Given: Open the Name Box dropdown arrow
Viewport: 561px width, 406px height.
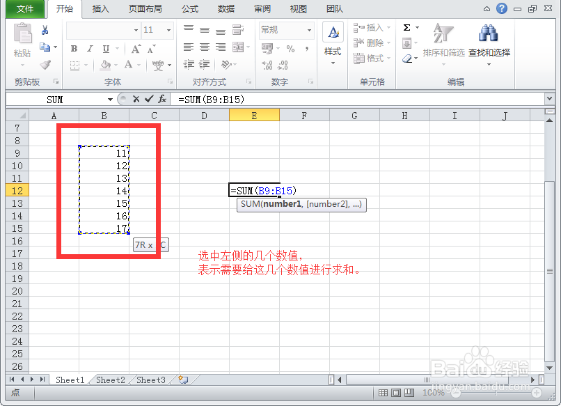Looking at the screenshot, I should [x=110, y=100].
